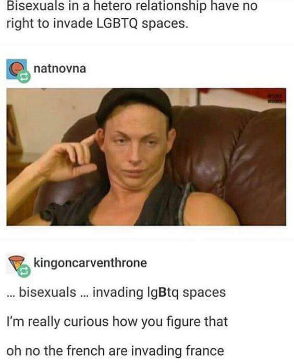Screen dimensions: 294x363
Task: Click the line "oh no the french are invading france"
Action: [x=115, y=351]
